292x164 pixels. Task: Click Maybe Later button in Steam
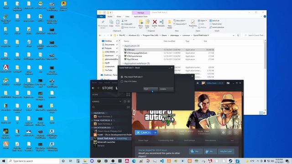[226, 151]
